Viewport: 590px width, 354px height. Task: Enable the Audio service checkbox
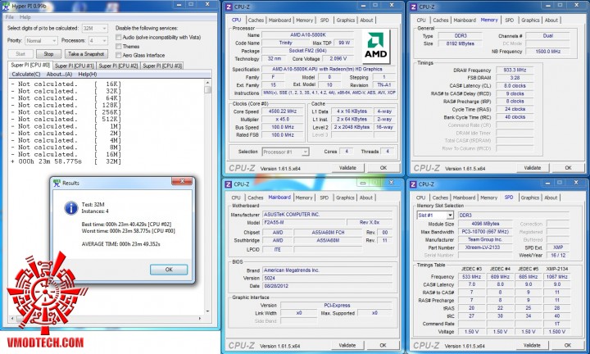(119, 37)
